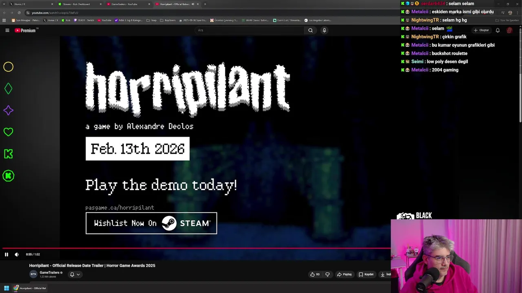
Task: Open GameTrailers channel name link
Action: pos(49,273)
